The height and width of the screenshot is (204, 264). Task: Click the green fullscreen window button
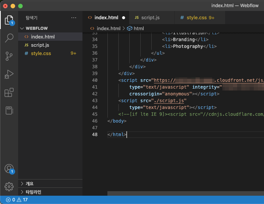[20, 6]
